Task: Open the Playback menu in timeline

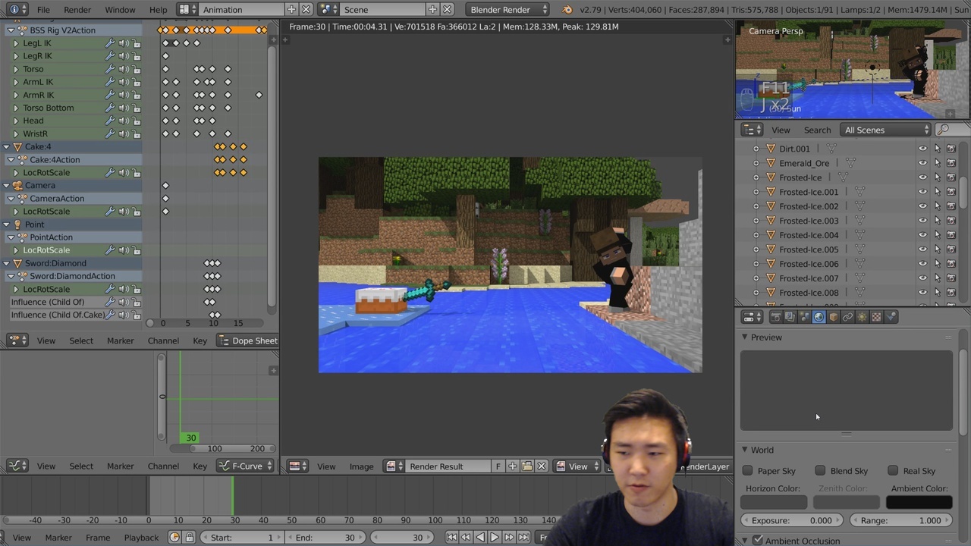Action: pos(141,537)
